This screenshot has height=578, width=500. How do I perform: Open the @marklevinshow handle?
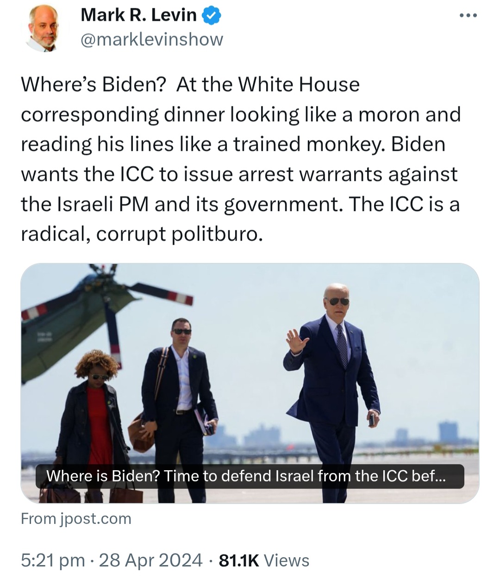152,39
